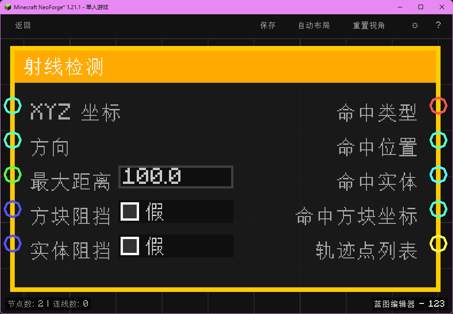
Task: Click the 命中实体 output pin
Action: 439,175
